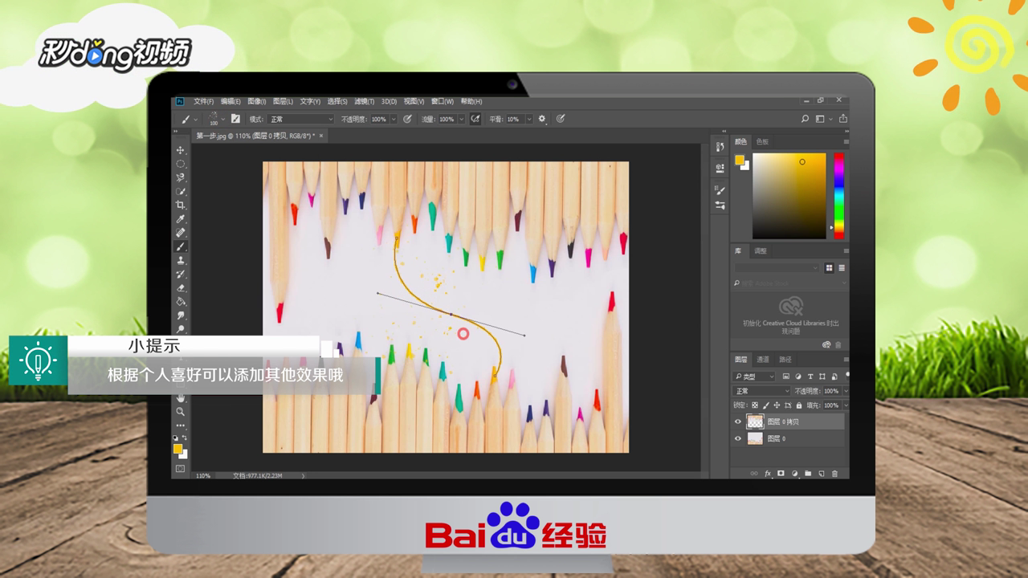Click the Creative Cloud sync icon in Libraries
1028x578 pixels.
pos(826,344)
